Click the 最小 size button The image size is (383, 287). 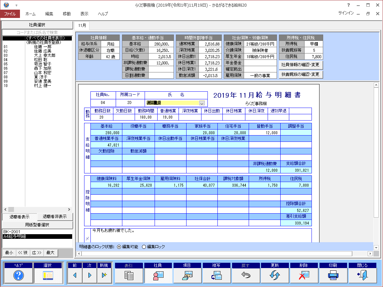coord(9,253)
